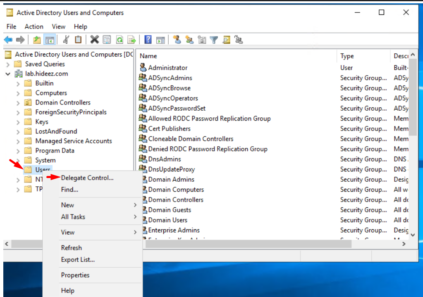Select Delegate Control... from context menu
423x297 pixels.
click(87, 178)
